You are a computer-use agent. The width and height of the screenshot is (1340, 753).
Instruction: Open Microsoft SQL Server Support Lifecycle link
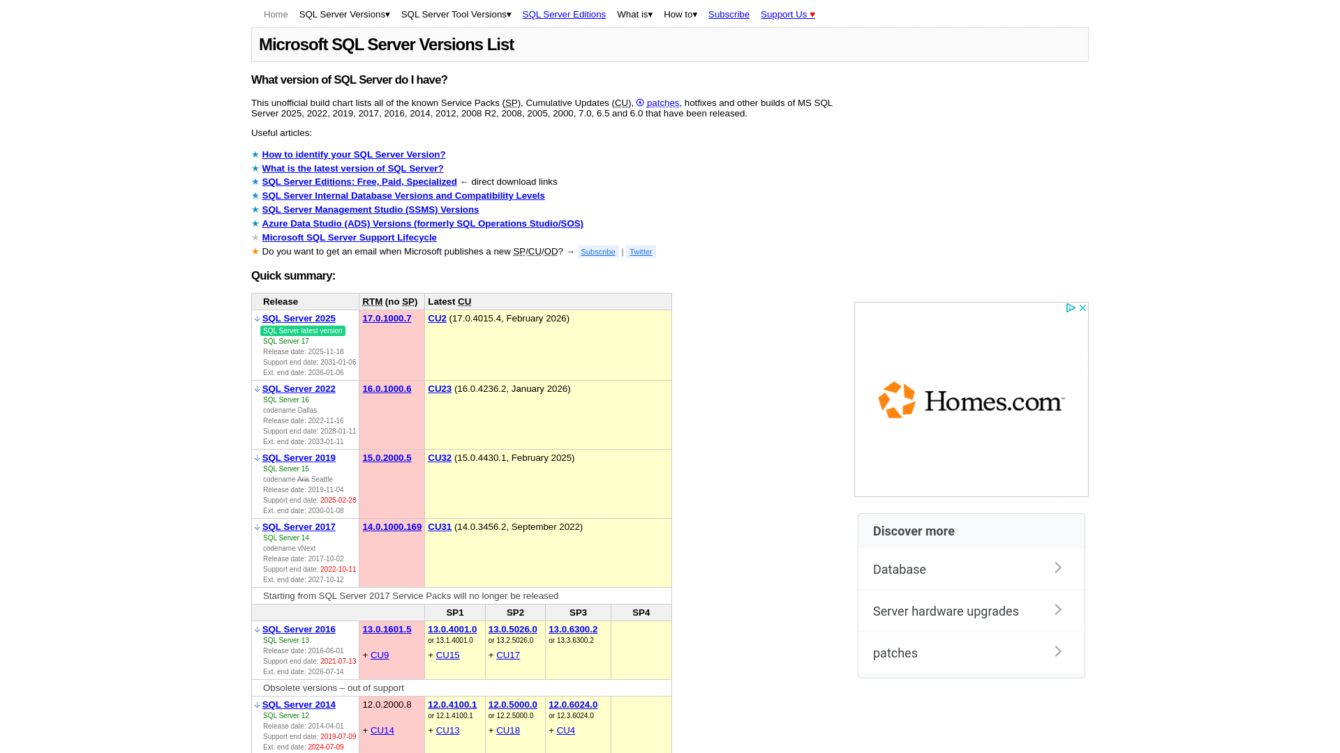pos(350,238)
